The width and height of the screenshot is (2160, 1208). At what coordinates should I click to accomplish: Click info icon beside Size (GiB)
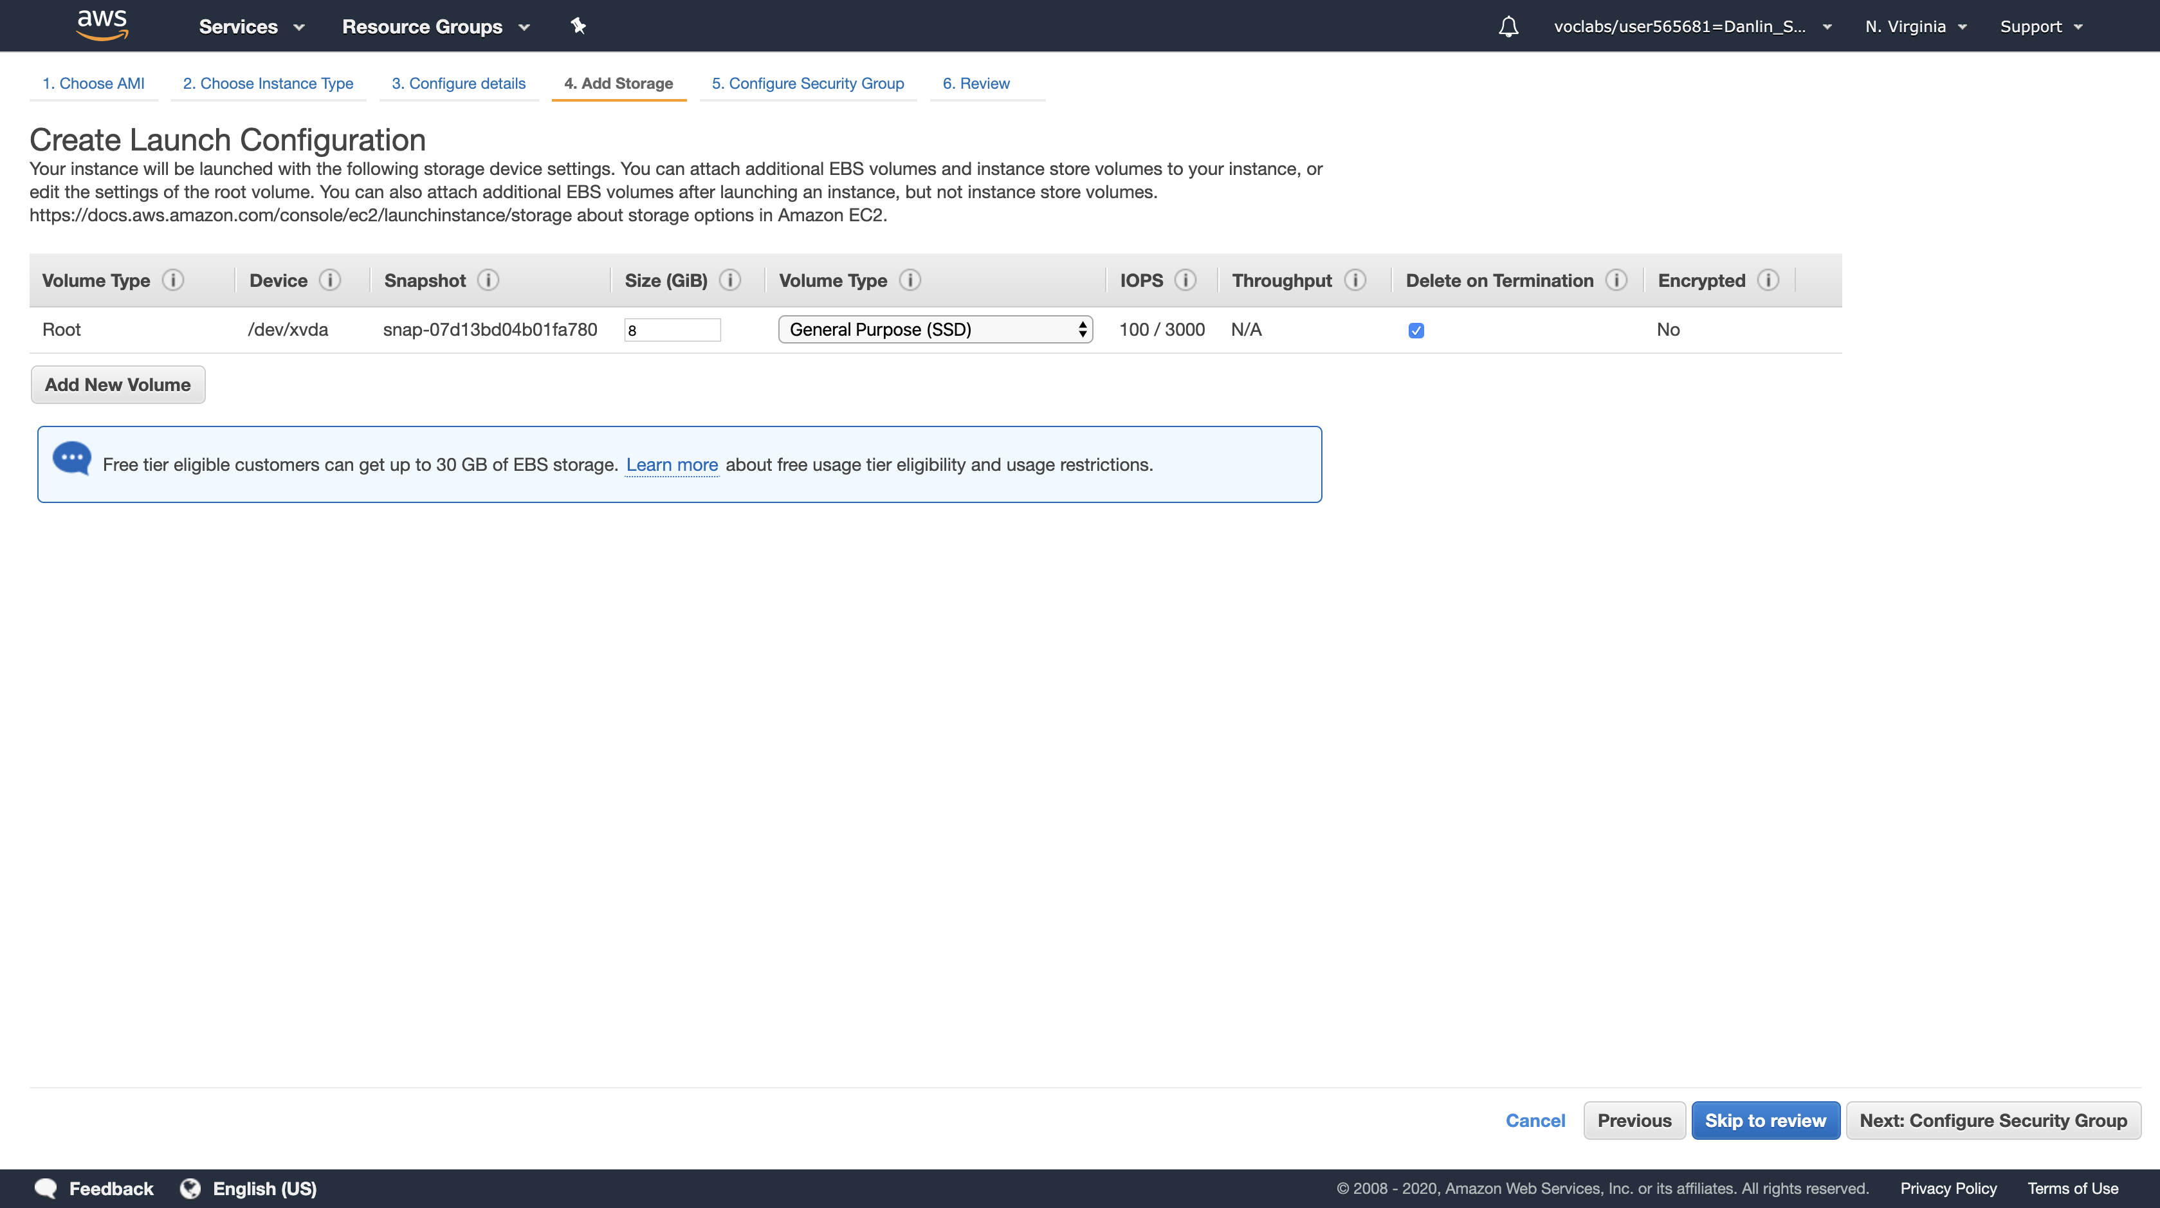click(729, 280)
